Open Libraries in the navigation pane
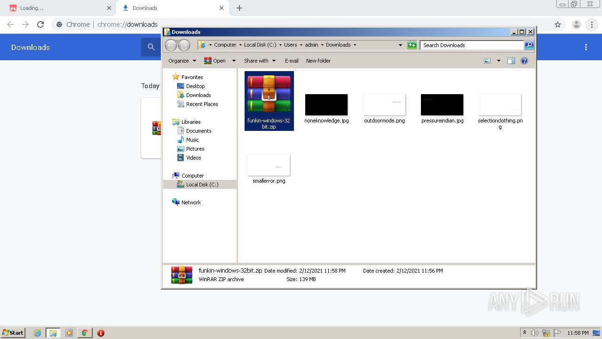 [191, 122]
